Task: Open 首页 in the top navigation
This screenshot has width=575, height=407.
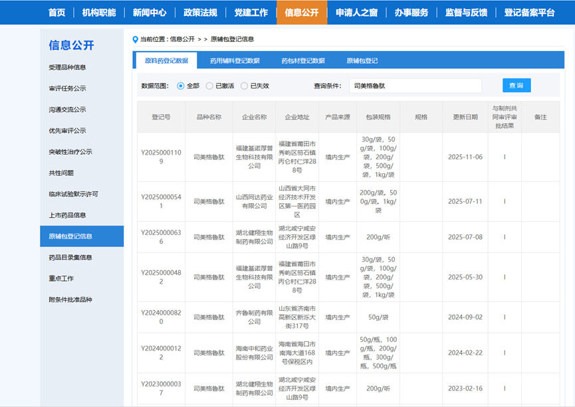Action: (x=57, y=13)
